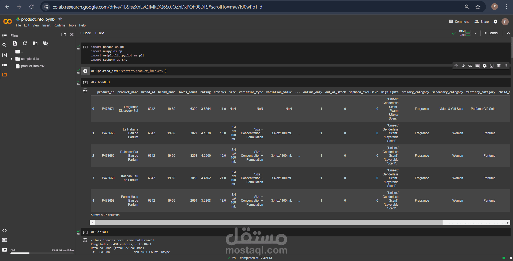The height and width of the screenshot is (261, 513).
Task: Expand the sample_data folder
Action: point(12,59)
